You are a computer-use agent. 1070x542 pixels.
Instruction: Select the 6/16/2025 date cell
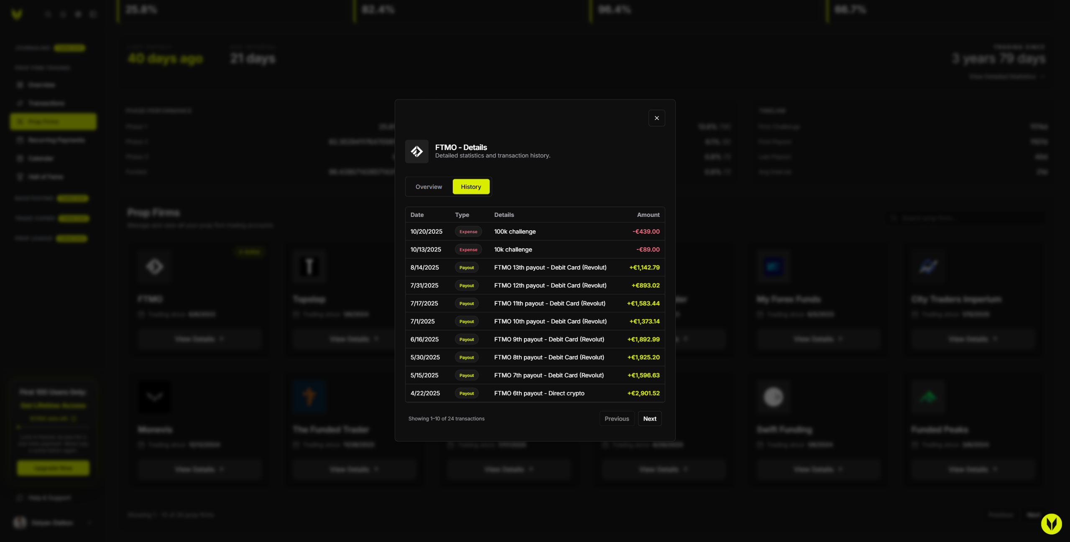click(x=424, y=339)
